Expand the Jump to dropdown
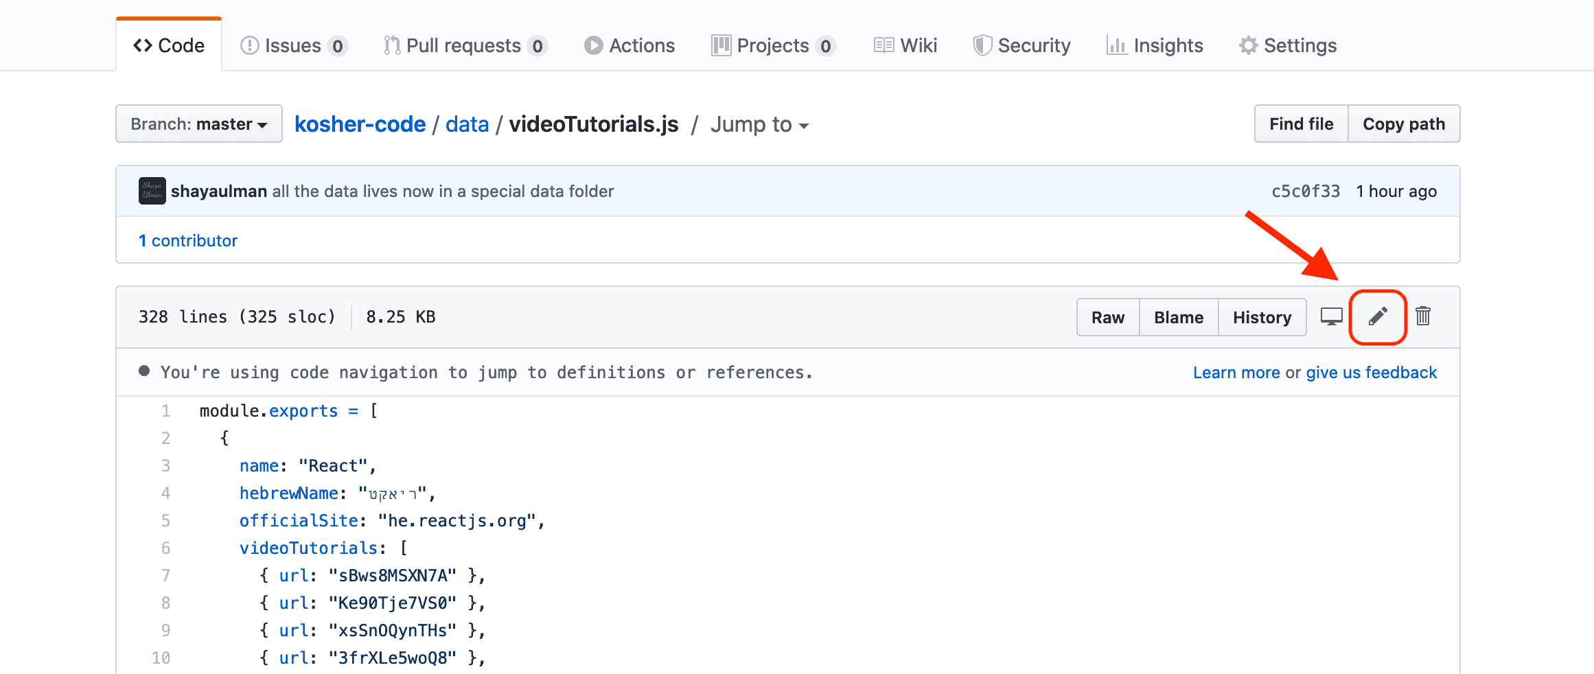Image resolution: width=1594 pixels, height=674 pixels. tap(759, 124)
